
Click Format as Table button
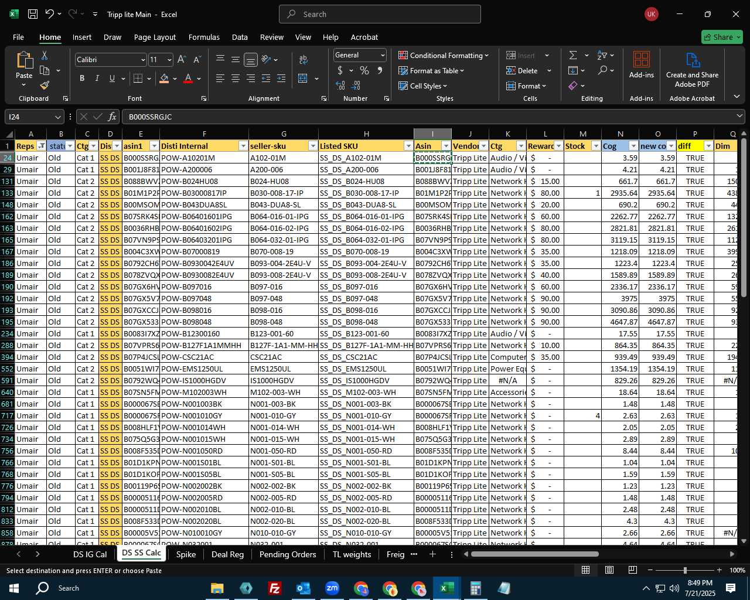point(431,70)
